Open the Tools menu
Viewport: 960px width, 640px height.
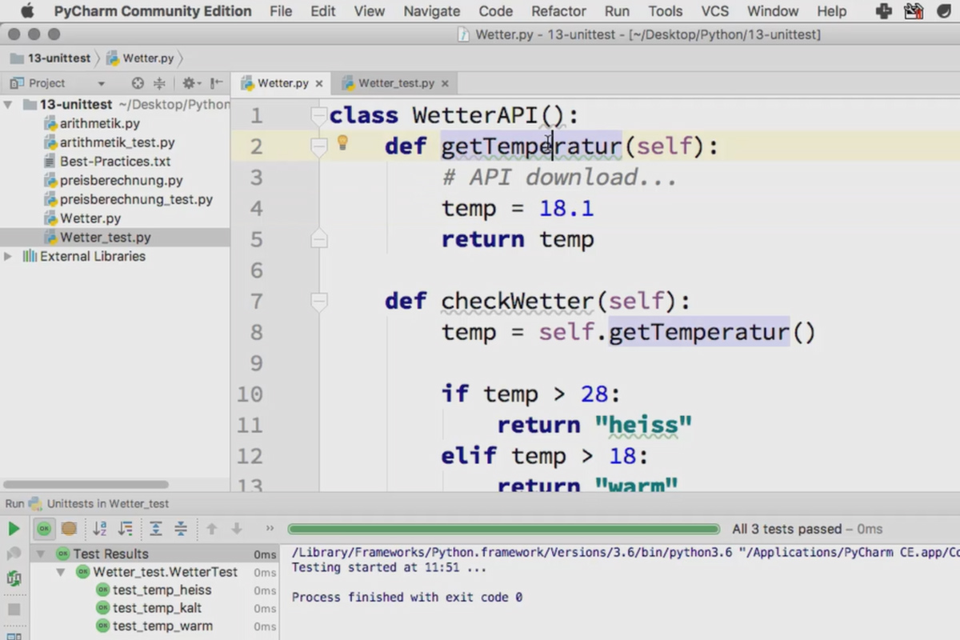click(666, 11)
